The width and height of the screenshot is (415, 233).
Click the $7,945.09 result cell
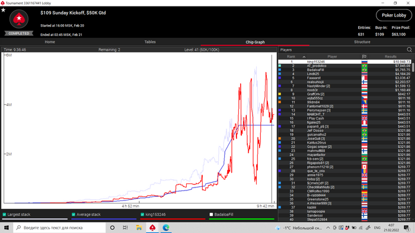(x=403, y=66)
